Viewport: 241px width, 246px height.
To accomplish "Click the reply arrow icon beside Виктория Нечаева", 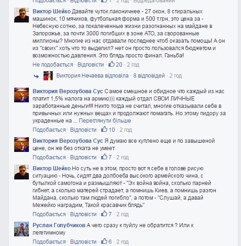I will pyautogui.click(x=36, y=76).
